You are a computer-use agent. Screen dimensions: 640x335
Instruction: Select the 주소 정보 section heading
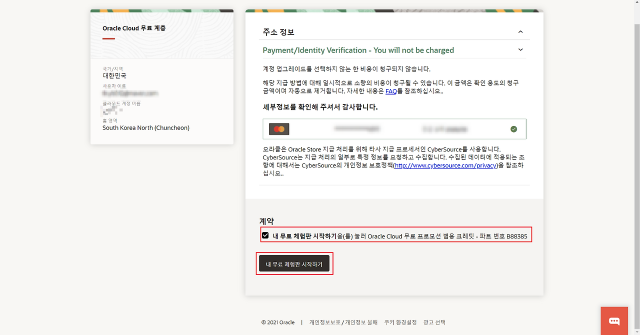click(x=278, y=32)
